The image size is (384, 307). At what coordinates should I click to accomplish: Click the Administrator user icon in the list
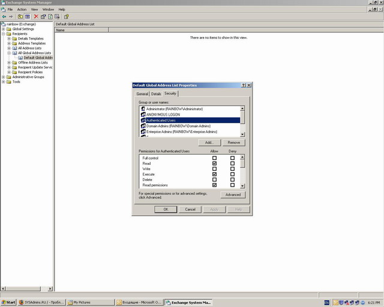[143, 109]
